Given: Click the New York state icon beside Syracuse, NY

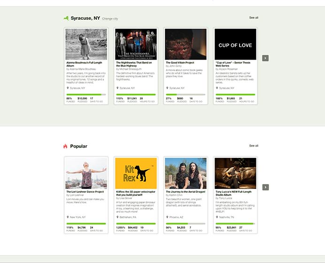Looking at the screenshot, I should [66, 18].
